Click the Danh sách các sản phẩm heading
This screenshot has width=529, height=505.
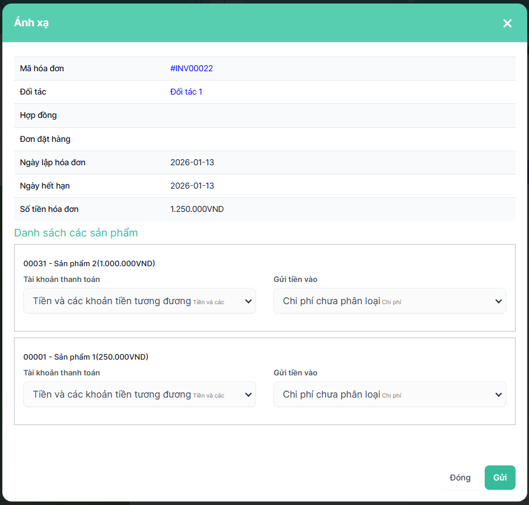point(76,233)
